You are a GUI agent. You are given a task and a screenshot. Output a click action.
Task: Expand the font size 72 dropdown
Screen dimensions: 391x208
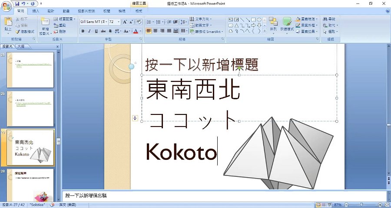119,22
